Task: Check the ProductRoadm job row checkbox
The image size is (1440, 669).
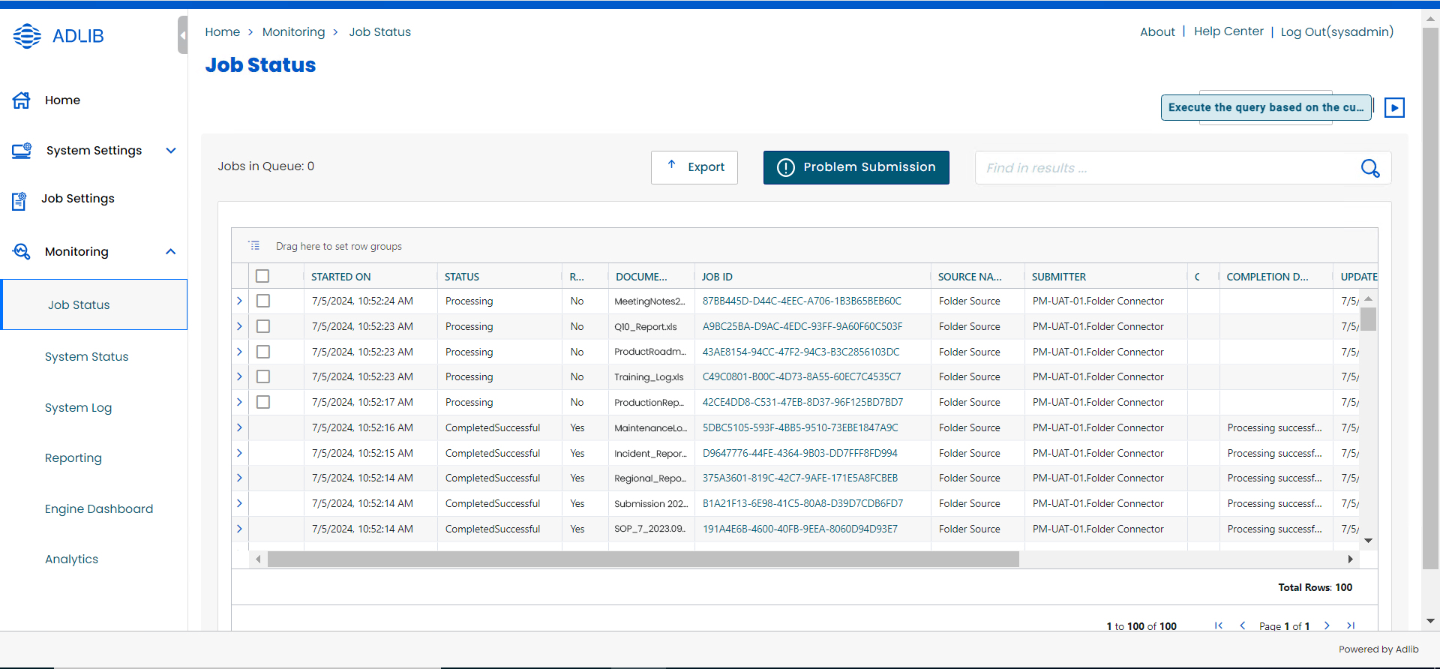Action: click(x=263, y=352)
